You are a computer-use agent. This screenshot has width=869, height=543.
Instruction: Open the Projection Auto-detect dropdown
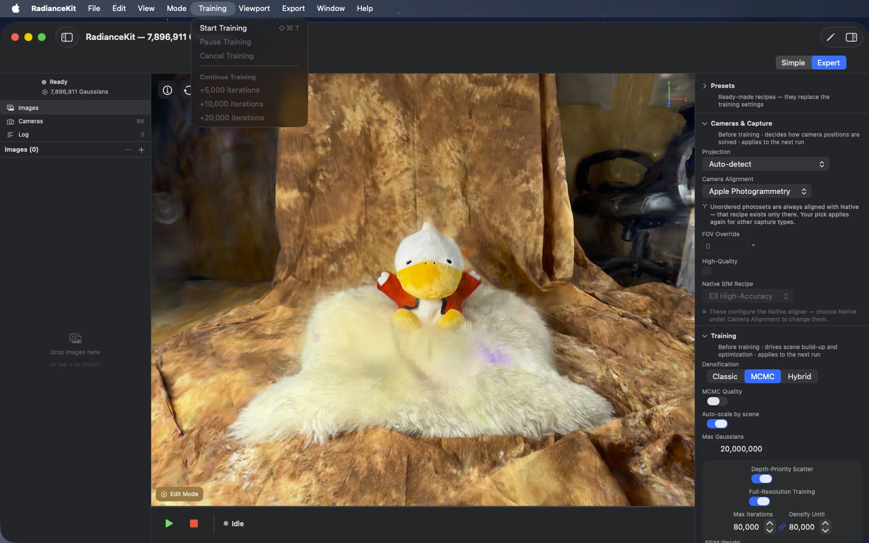pyautogui.click(x=766, y=164)
